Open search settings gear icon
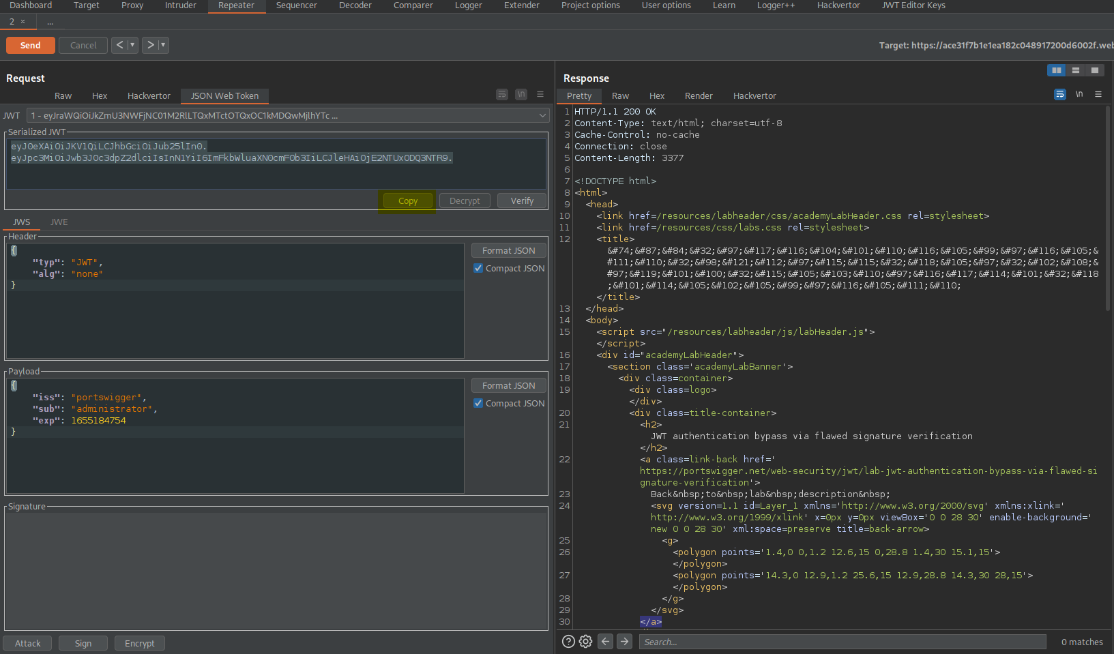Image resolution: width=1114 pixels, height=654 pixels. click(x=586, y=642)
